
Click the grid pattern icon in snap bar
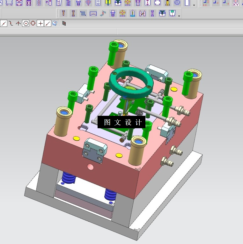(64, 23)
